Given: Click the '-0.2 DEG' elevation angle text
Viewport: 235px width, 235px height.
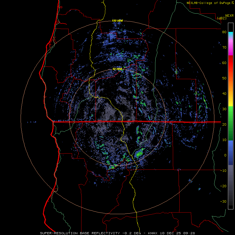Looking at the screenshot, I should click(132, 233).
